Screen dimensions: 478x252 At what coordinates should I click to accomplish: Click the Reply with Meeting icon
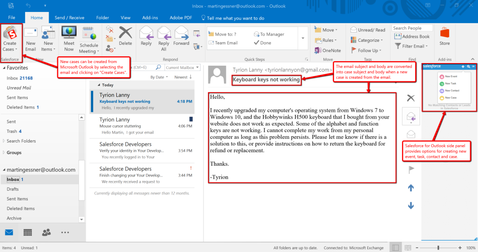[197, 33]
